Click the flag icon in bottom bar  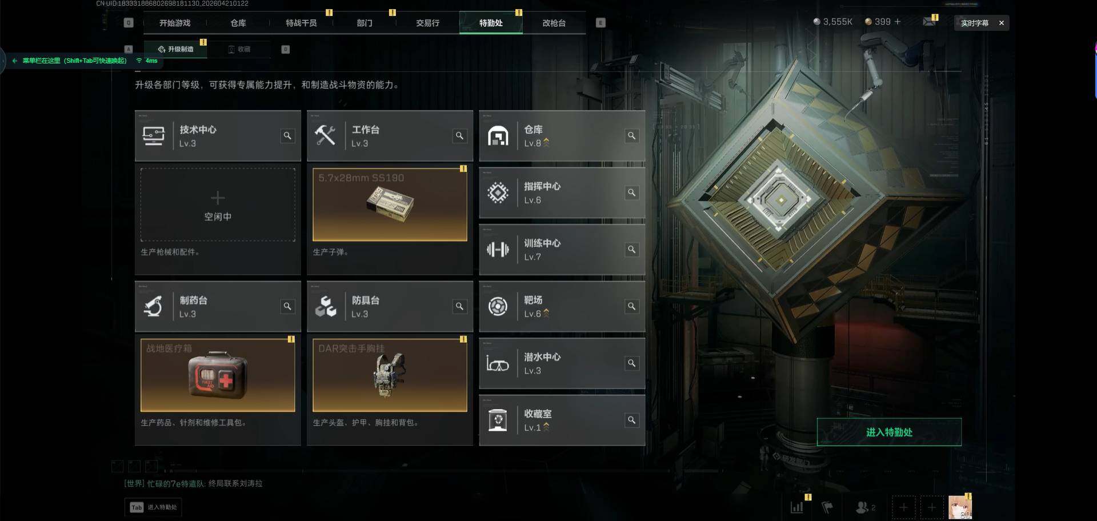[827, 507]
